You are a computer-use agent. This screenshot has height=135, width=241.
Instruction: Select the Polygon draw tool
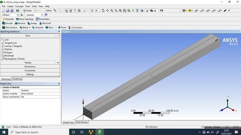pyautogui.click(x=7, y=52)
